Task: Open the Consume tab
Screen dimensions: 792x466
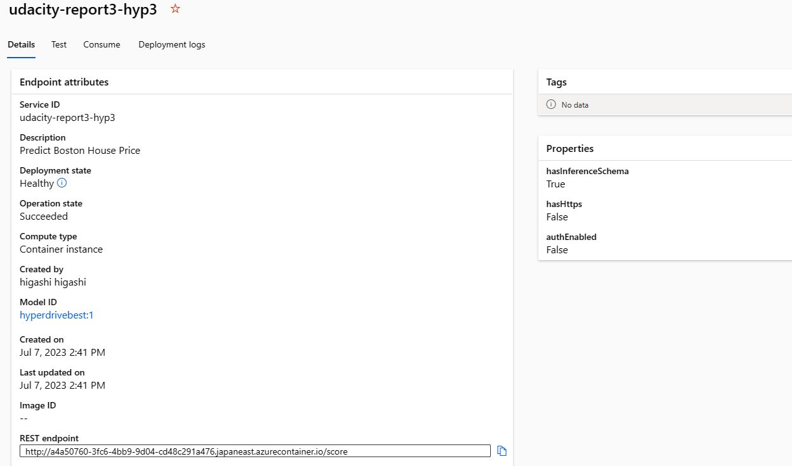Action: point(101,44)
